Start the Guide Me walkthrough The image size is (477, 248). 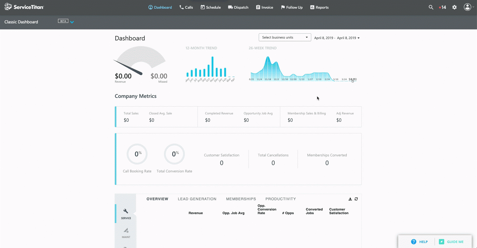(x=451, y=242)
